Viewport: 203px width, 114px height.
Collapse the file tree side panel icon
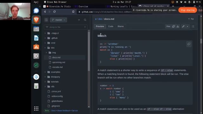(x=46, y=20)
